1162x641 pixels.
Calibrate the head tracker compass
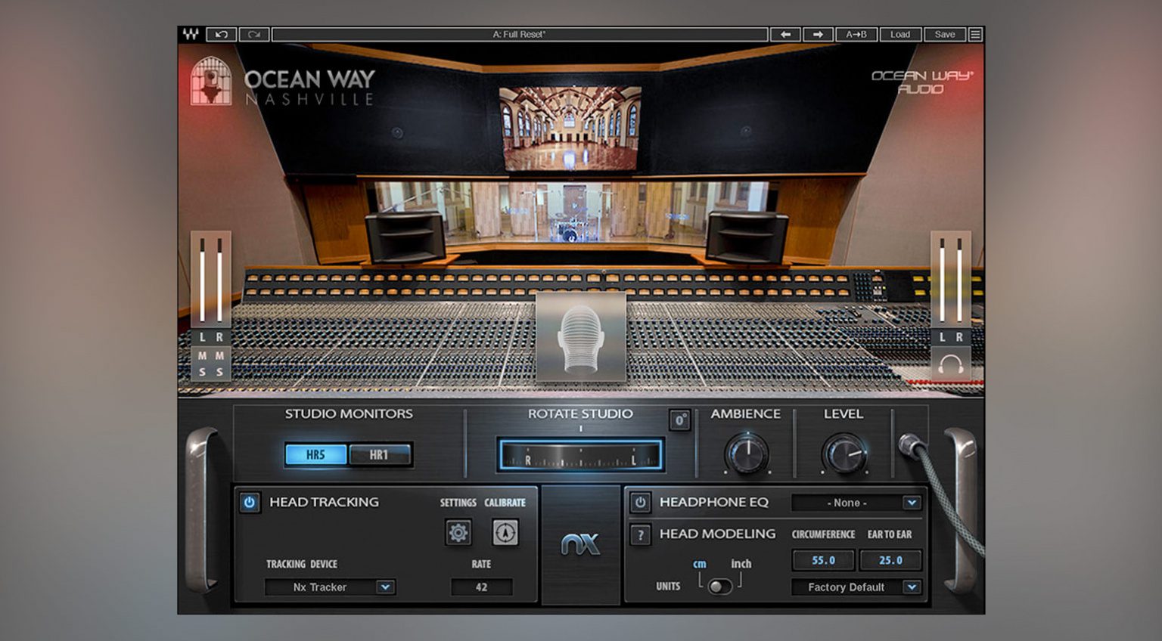(x=505, y=534)
